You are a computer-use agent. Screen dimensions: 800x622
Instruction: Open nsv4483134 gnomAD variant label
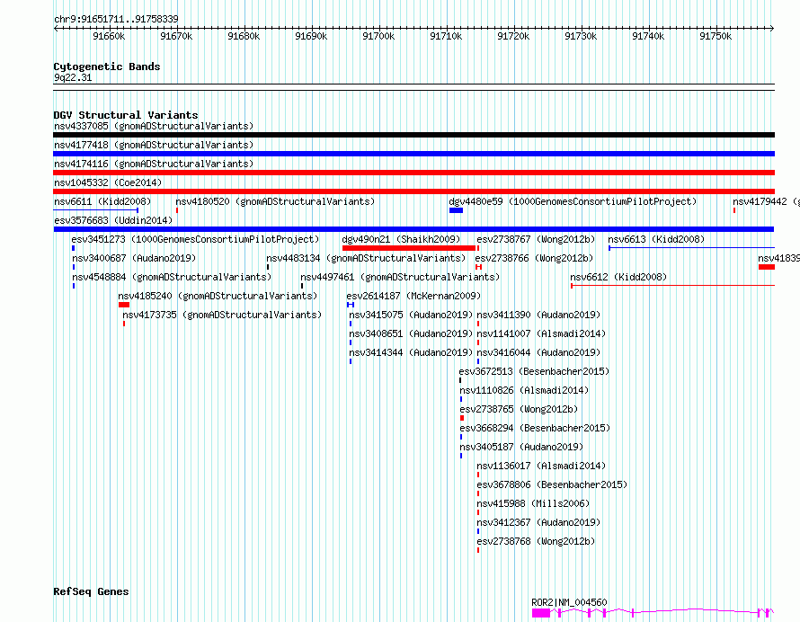tap(366, 258)
